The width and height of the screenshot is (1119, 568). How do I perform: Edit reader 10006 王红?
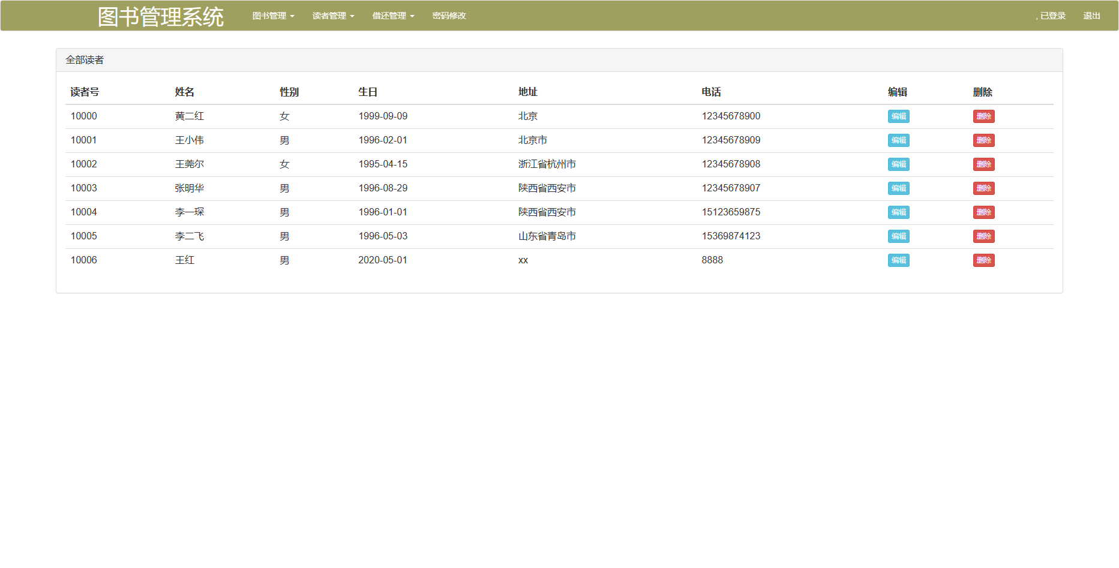click(x=898, y=260)
